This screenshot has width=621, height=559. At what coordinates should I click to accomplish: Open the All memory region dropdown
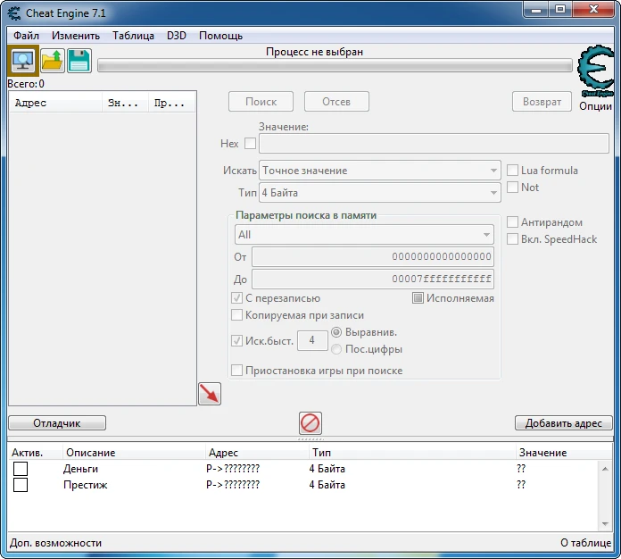pyautogui.click(x=364, y=235)
